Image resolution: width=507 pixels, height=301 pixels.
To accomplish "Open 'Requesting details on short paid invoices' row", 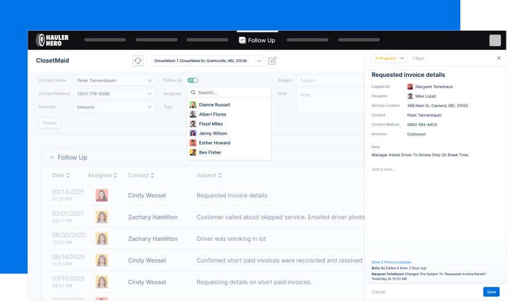I will tap(207, 282).
